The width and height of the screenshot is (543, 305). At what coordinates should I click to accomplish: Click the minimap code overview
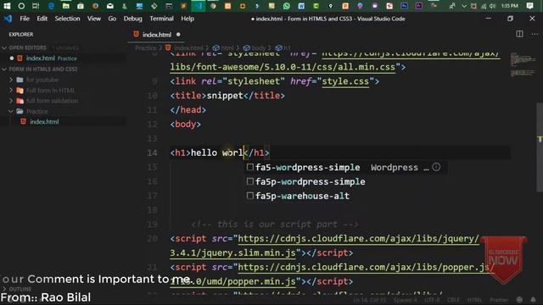pyautogui.click(x=523, y=64)
